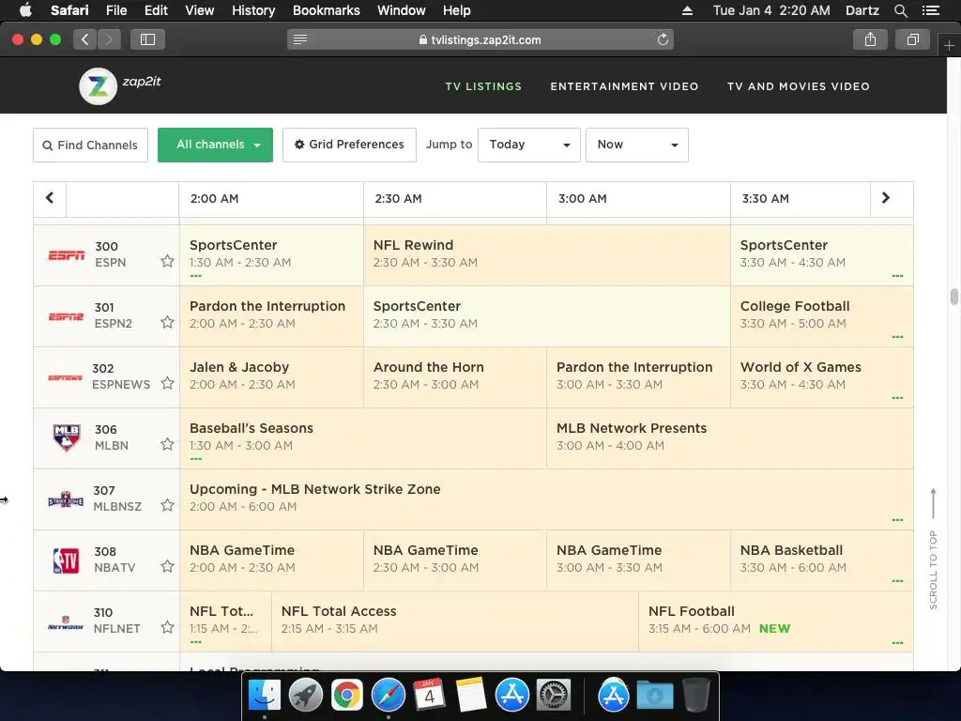961x721 pixels.
Task: Open Safari's File menu
Action: pyautogui.click(x=115, y=10)
